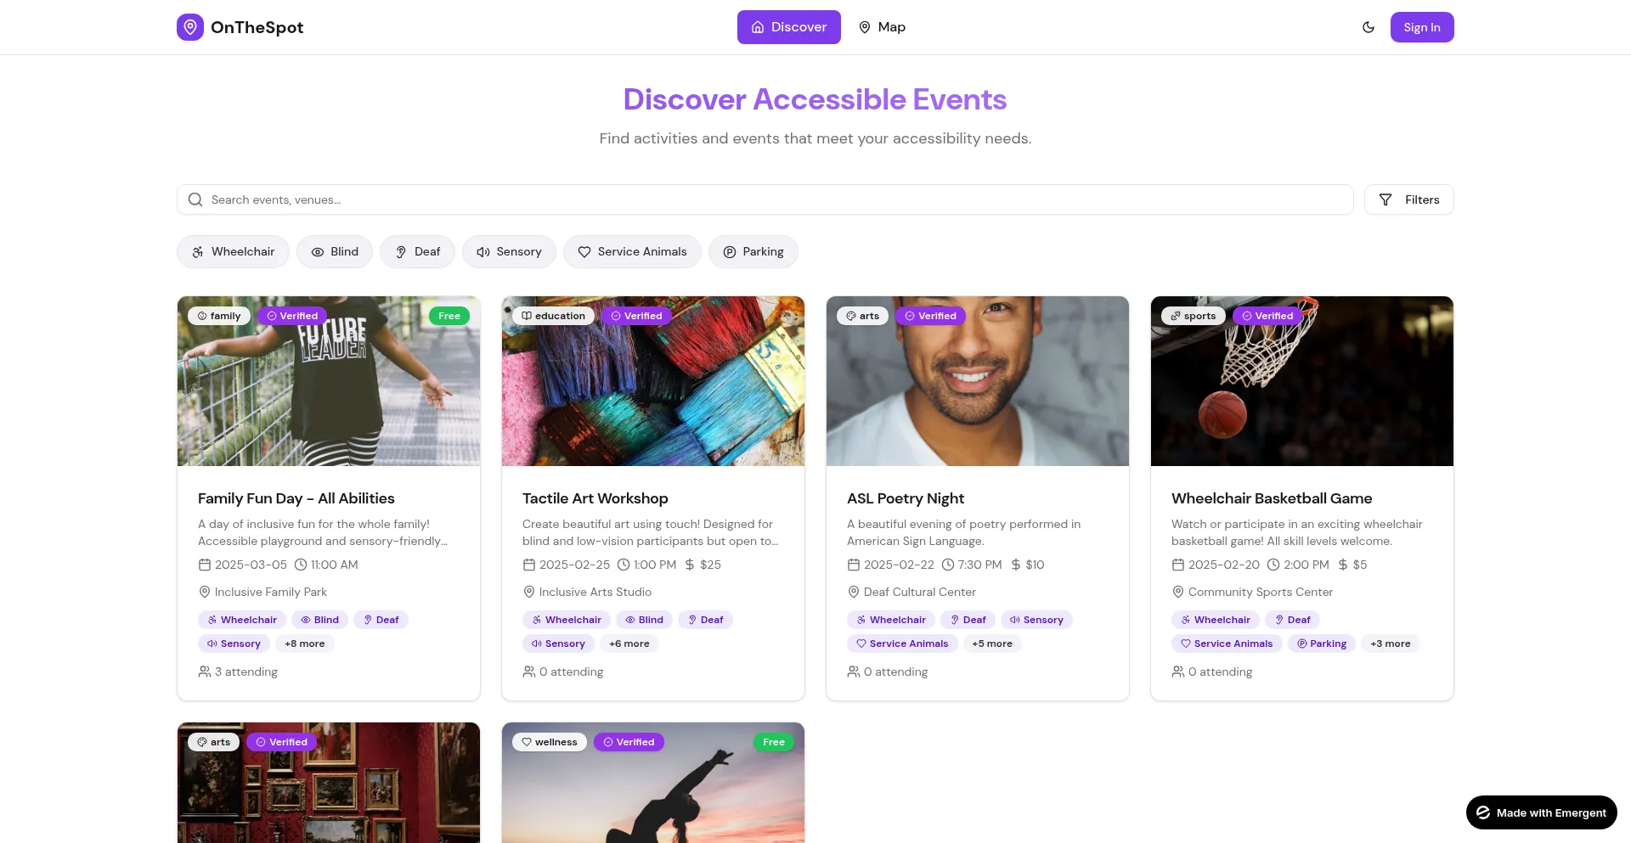The image size is (1631, 843).
Task: Click Verified badge on Wheelchair Basketball Game
Action: point(1267,316)
